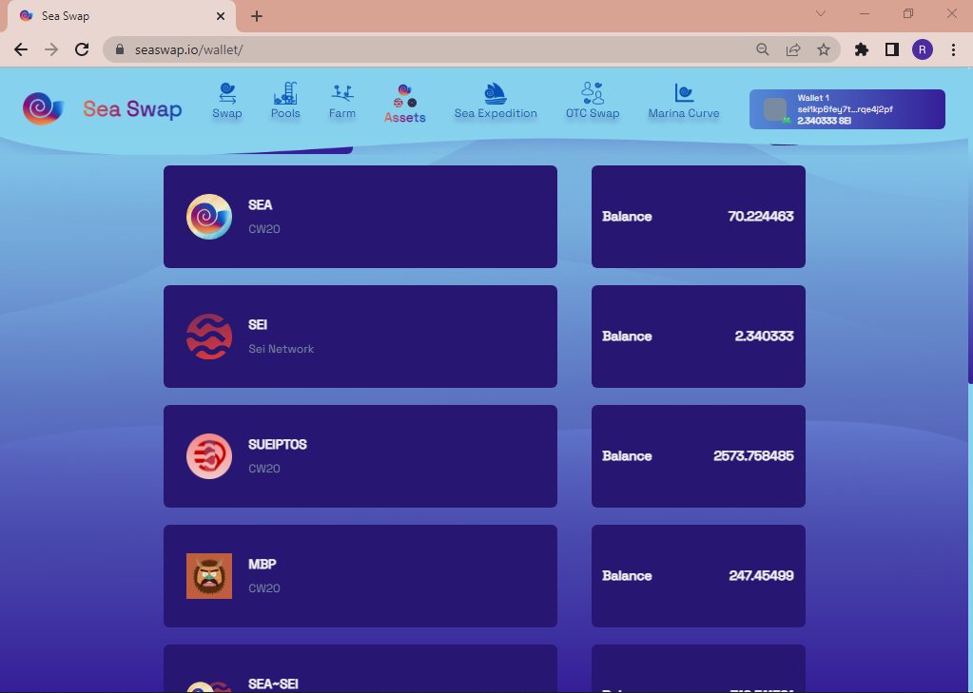The height and width of the screenshot is (693, 973).
Task: Open the browser zoom control icon
Action: [x=763, y=49]
